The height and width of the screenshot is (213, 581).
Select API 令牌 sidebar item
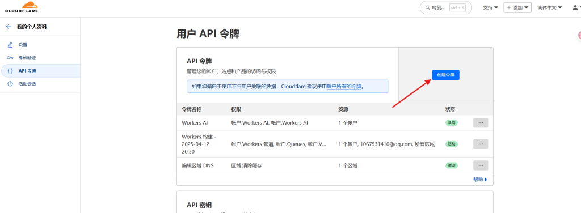click(40, 71)
